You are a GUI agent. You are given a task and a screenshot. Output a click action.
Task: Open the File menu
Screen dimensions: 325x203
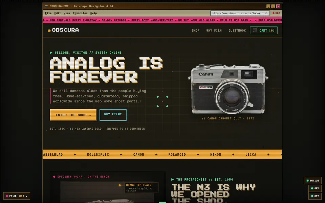point(48,13)
